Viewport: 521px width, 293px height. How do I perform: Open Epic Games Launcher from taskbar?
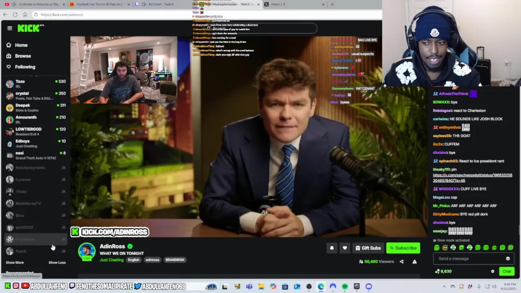click(357, 286)
